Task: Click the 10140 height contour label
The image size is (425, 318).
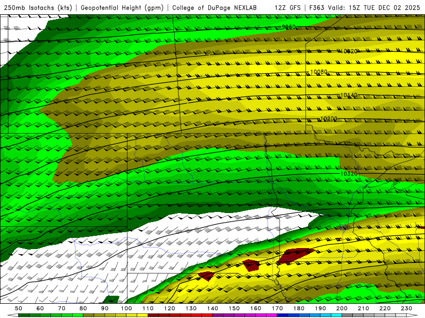Action: pos(349,95)
